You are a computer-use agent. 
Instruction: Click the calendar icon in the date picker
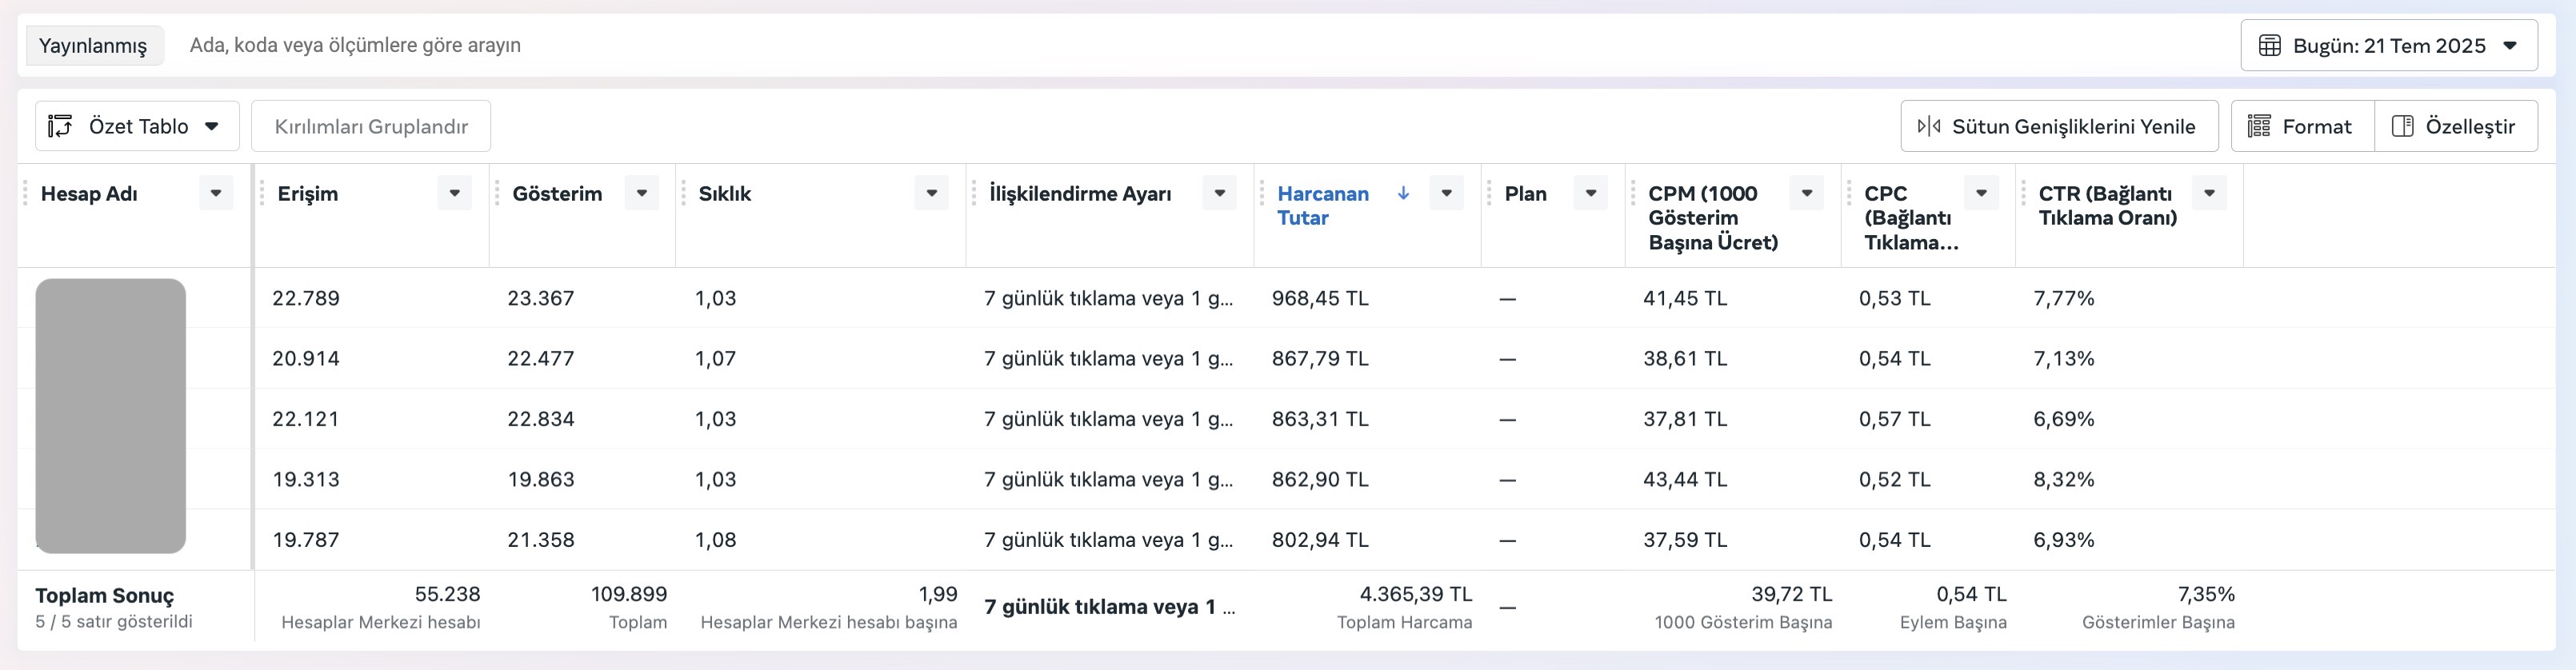(x=2270, y=45)
